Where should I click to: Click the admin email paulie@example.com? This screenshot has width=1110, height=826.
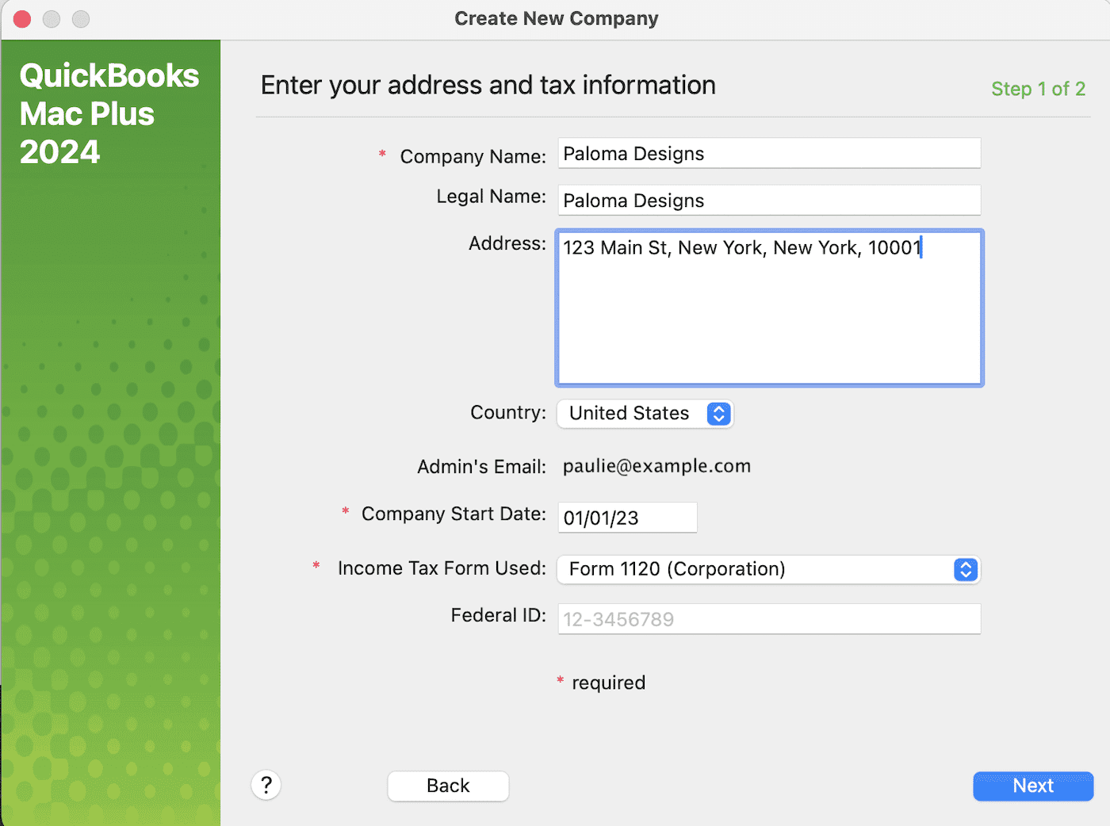pyautogui.click(x=656, y=466)
